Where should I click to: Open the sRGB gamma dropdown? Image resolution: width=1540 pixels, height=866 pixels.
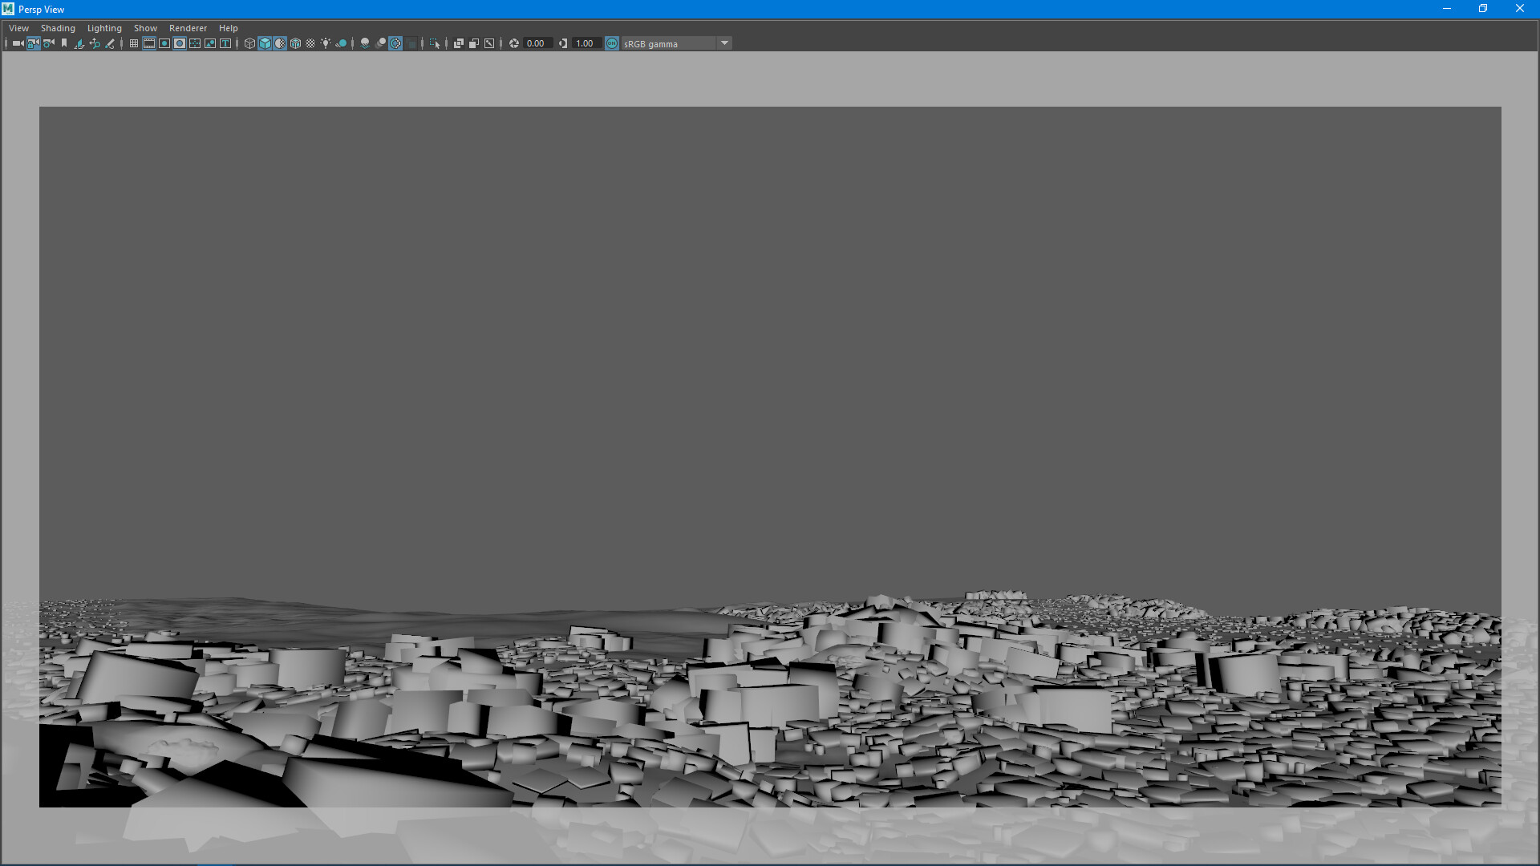pyautogui.click(x=724, y=43)
